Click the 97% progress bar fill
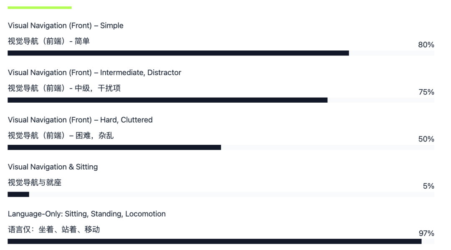The image size is (451, 250). point(215,241)
